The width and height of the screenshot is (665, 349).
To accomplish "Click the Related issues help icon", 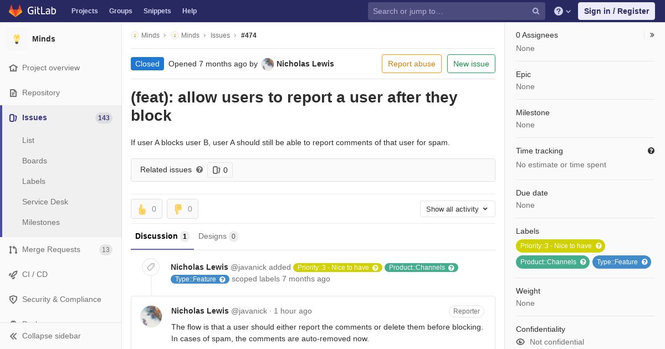I will pos(199,170).
